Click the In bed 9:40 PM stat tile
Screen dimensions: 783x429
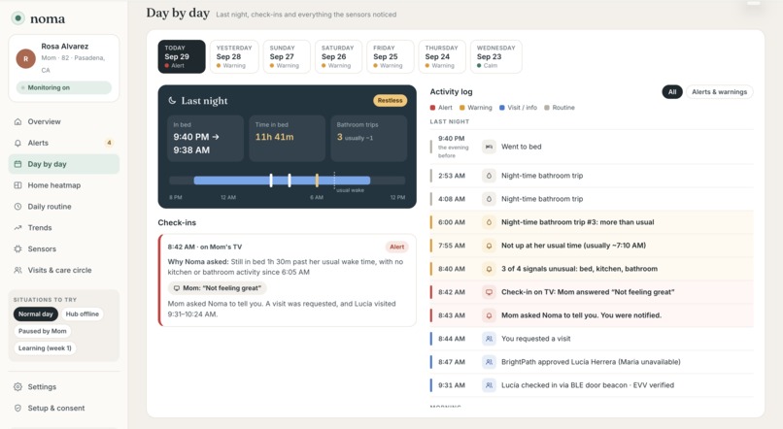click(x=205, y=139)
